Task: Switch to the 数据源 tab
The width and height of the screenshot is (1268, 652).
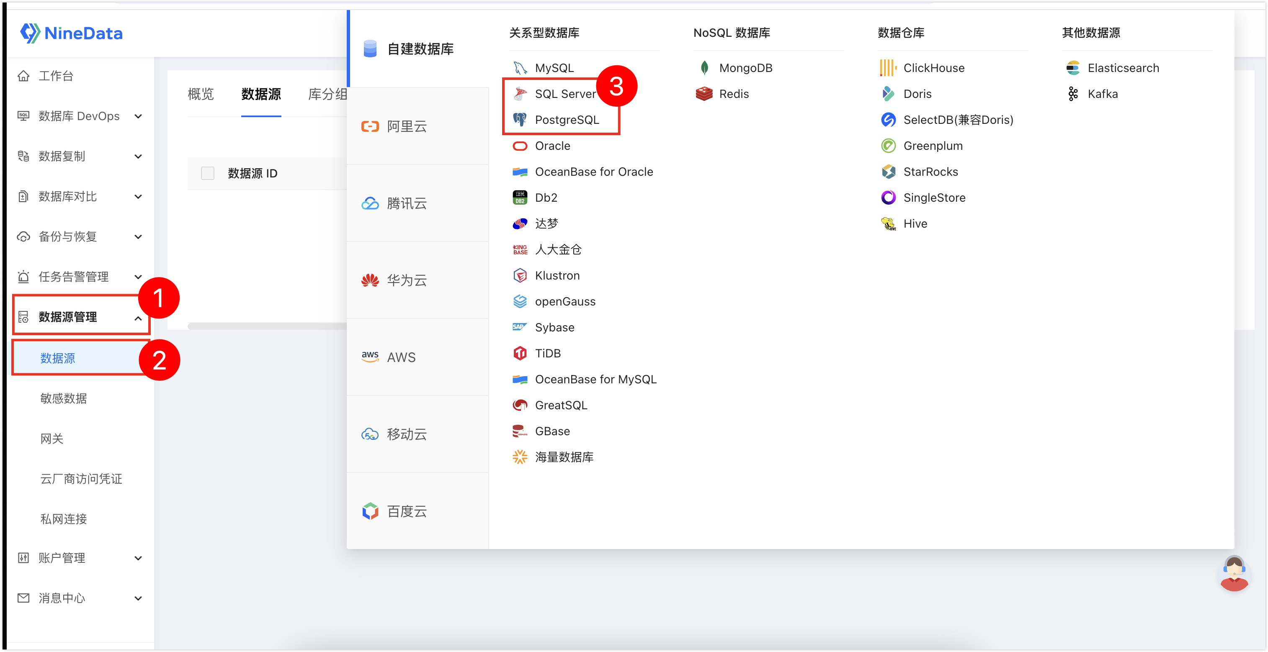Action: point(261,94)
